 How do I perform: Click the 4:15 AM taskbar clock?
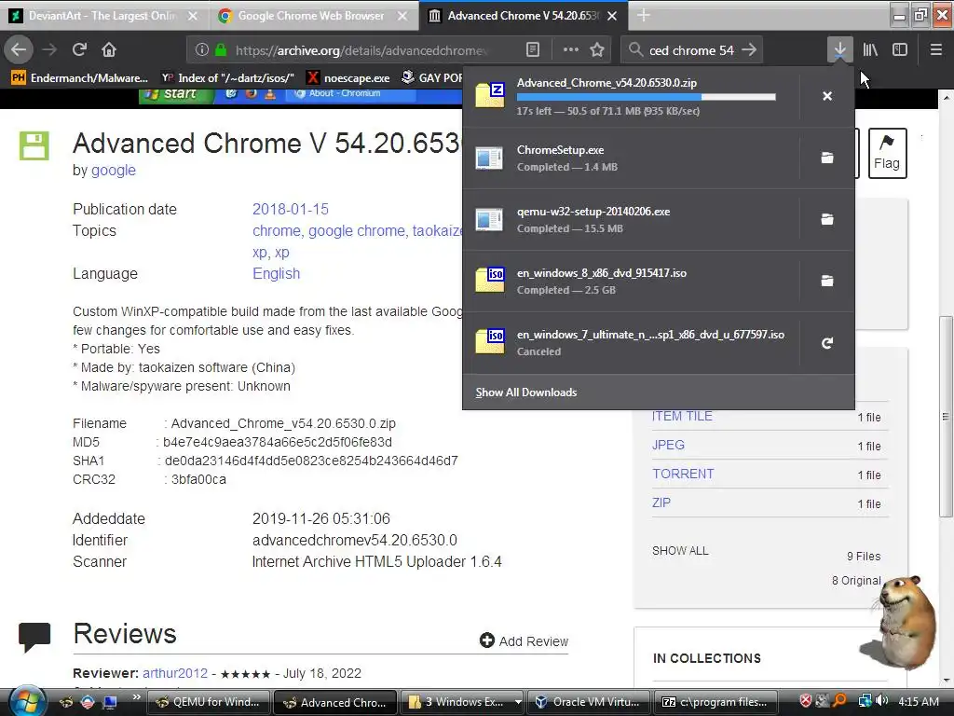pos(918,701)
